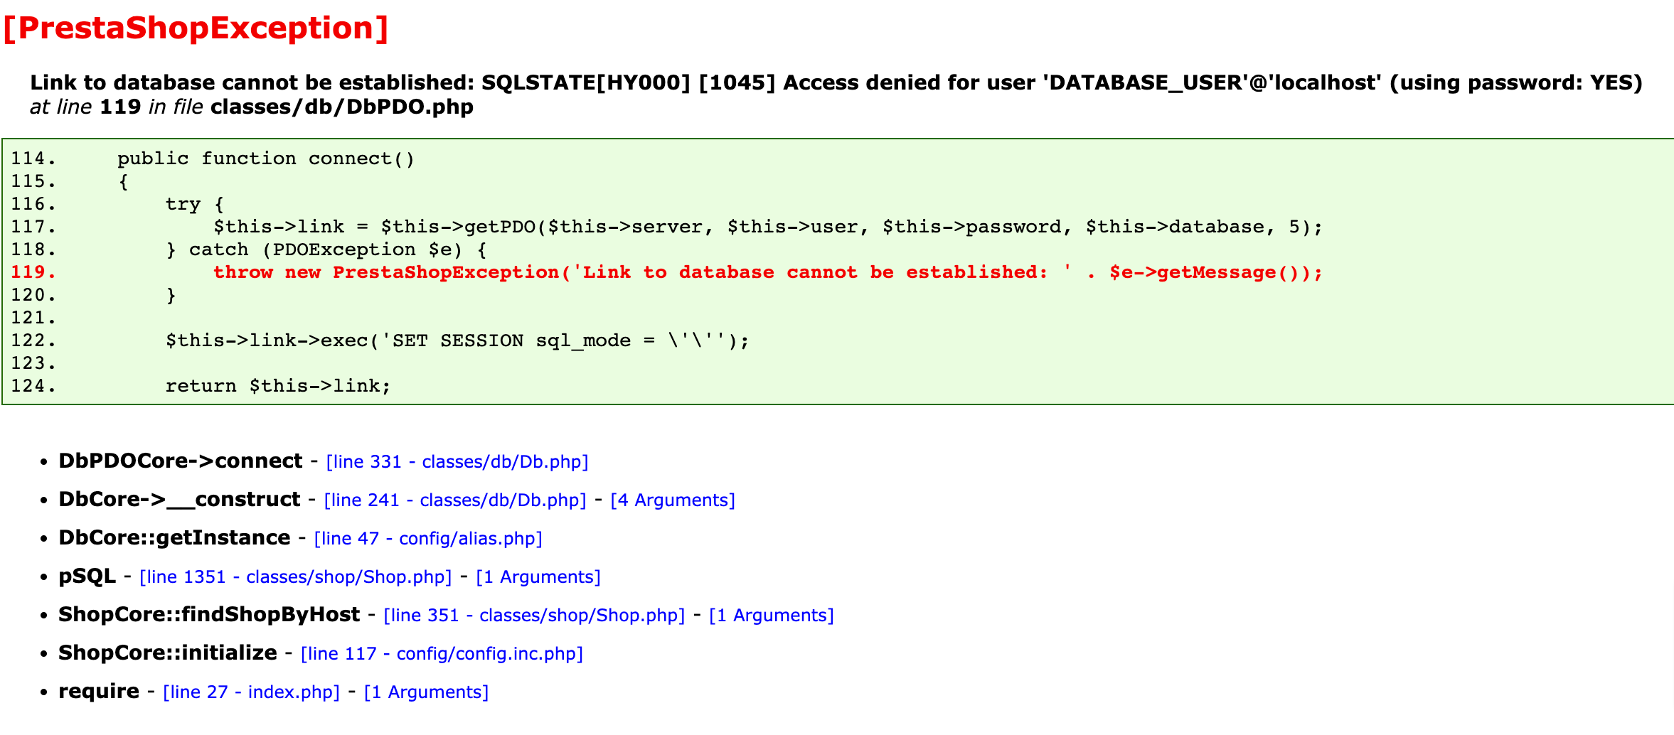Open the line 241 classes/db/Db.php link
Image resolution: width=1674 pixels, height=735 pixels.
coord(455,500)
